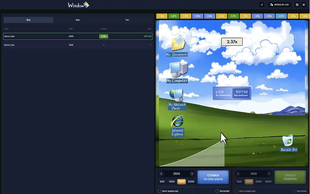The height and width of the screenshot is (194, 310).
Task: Select the Demo User row with bet 1000
Action: tap(78, 45)
